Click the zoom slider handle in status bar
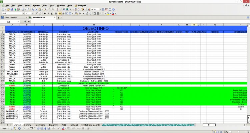This screenshot has width=250, height=133. pyautogui.click(x=239, y=132)
